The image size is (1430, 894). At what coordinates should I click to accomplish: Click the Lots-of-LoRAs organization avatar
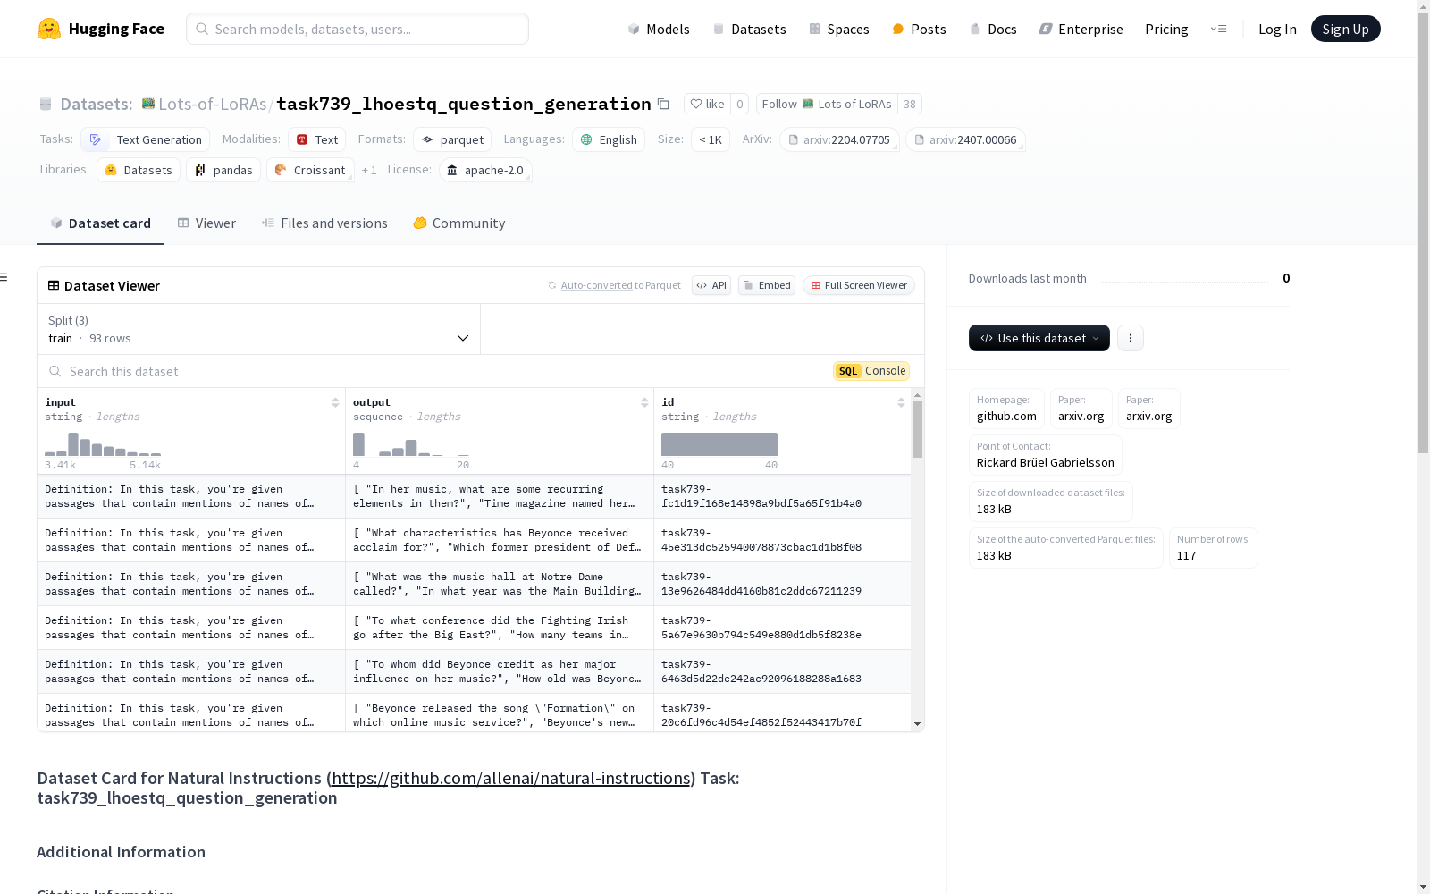(x=148, y=104)
